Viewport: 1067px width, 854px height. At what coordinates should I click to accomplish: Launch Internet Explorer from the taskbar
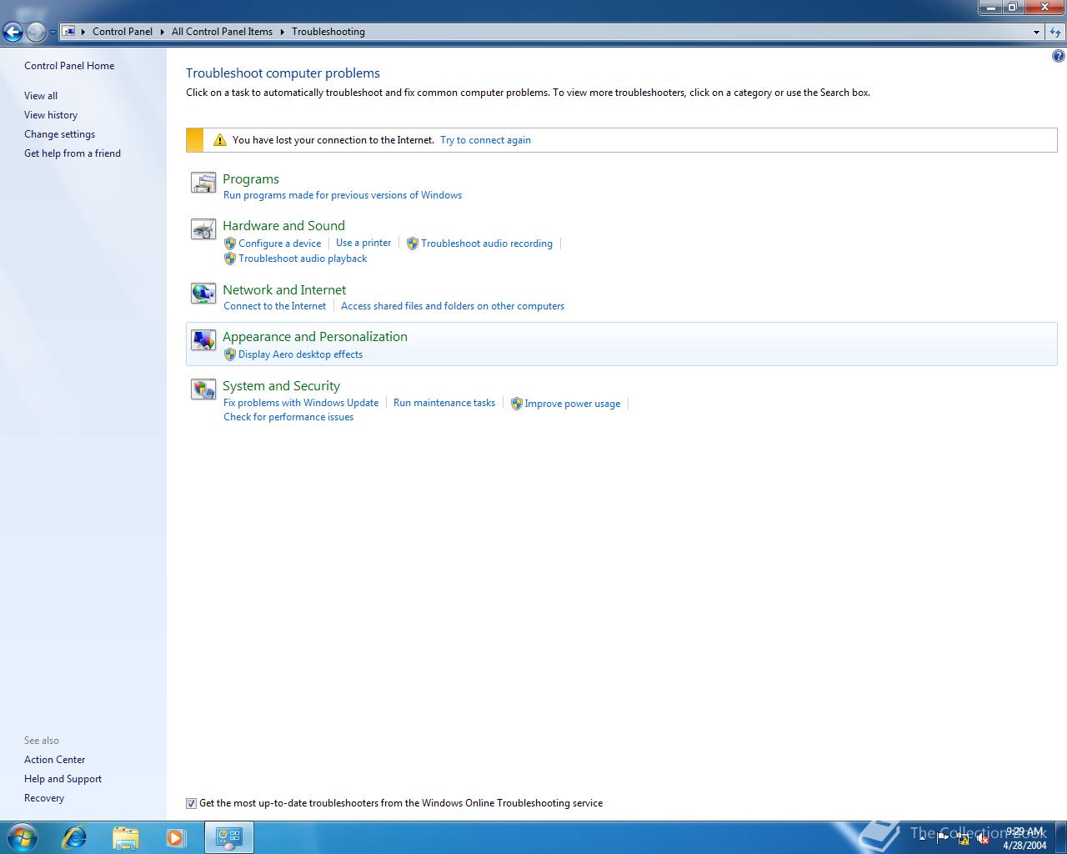(x=74, y=836)
